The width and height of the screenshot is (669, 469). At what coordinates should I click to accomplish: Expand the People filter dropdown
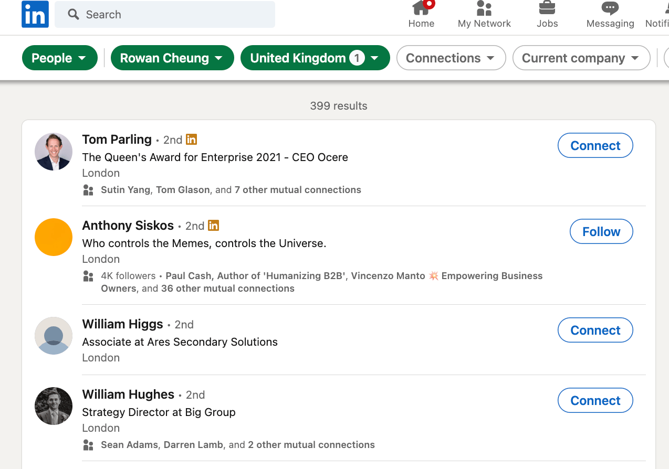59,58
